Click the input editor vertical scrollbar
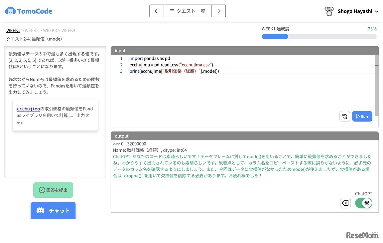383x243 pixels. point(376,83)
